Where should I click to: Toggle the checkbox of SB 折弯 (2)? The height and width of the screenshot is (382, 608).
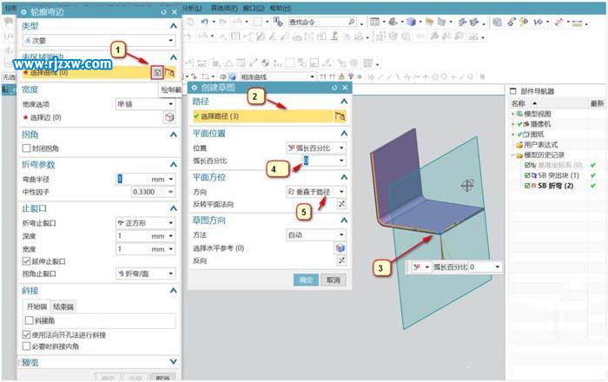point(527,186)
